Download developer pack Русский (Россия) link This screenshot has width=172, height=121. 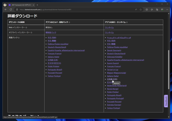coord(55,73)
